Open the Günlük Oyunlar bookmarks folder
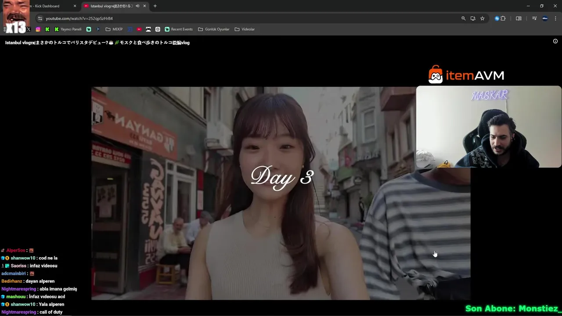562x316 pixels. pos(214,29)
